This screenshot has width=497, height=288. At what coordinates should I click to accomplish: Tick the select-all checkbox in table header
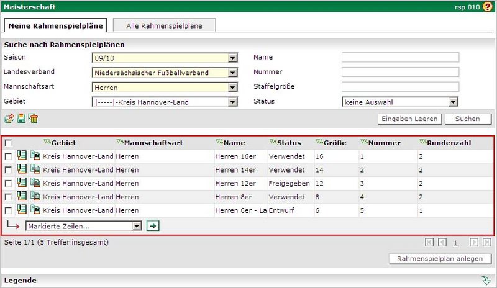click(8, 143)
